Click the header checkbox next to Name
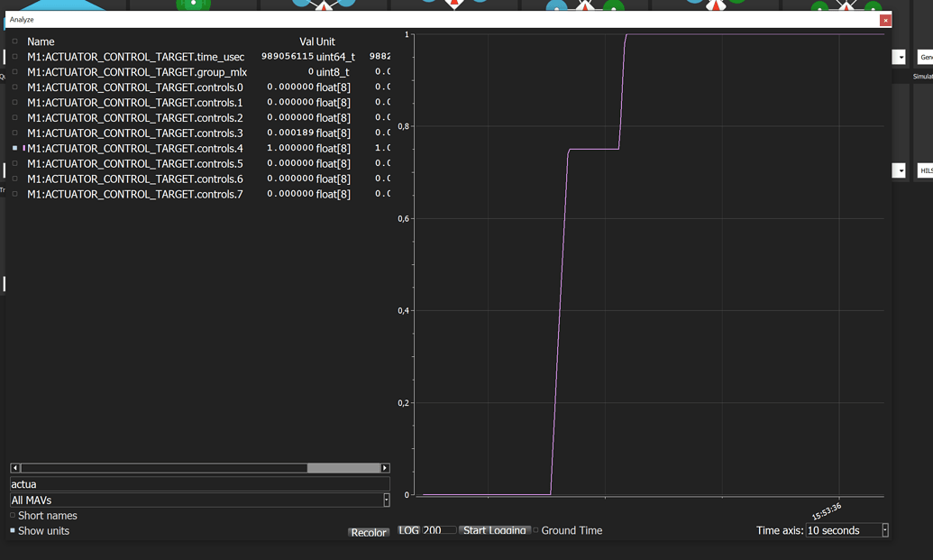933x560 pixels. pyautogui.click(x=15, y=41)
